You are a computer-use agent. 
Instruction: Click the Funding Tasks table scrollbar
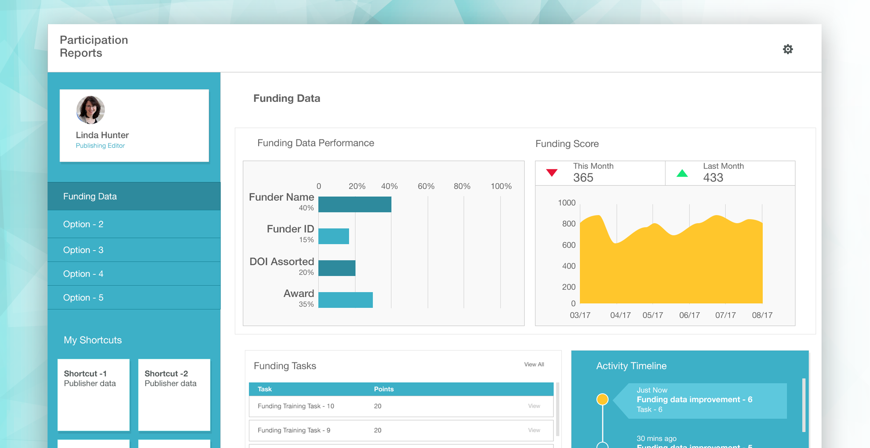[557, 409]
